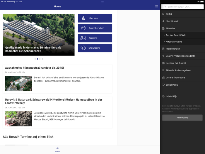Check the Wi-Fi status icon
This screenshot has width=205, height=154.
tap(199, 1)
